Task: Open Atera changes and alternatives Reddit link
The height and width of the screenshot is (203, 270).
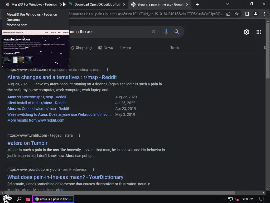Action: 62,77
